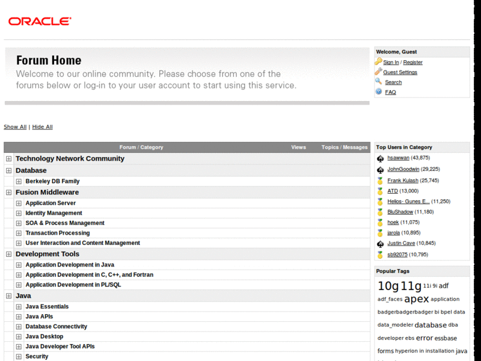
Task: Click the spade icon next to Justin Cave
Action: [x=381, y=244]
